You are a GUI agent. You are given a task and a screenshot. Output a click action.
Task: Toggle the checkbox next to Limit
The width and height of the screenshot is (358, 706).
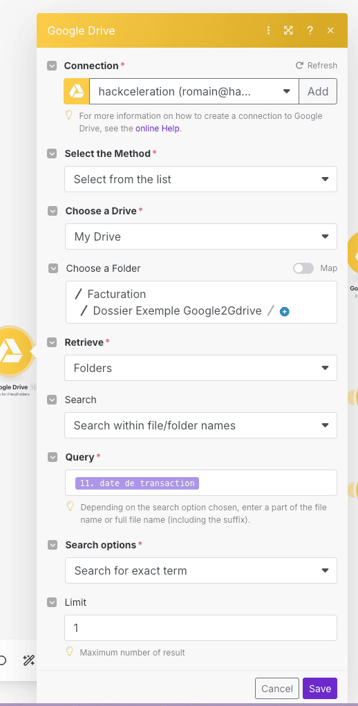[52, 602]
